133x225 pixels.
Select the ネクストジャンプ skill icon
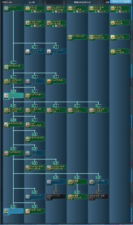point(112,8)
